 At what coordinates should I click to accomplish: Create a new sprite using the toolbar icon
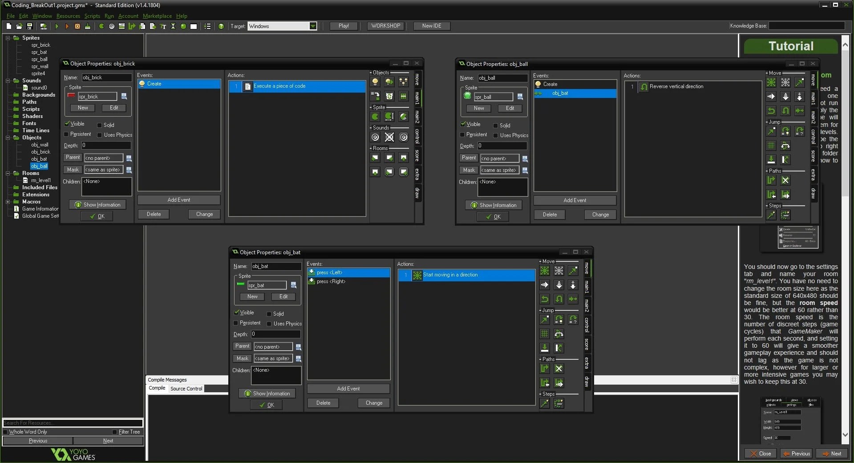pyautogui.click(x=102, y=26)
